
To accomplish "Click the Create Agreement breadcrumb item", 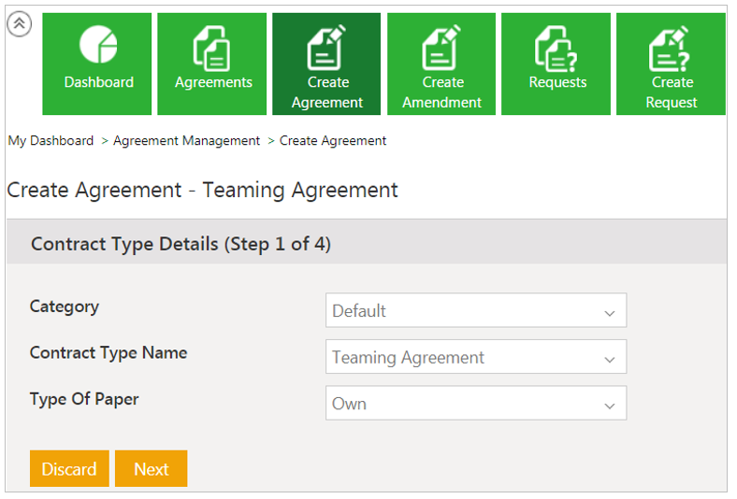I will coord(333,141).
